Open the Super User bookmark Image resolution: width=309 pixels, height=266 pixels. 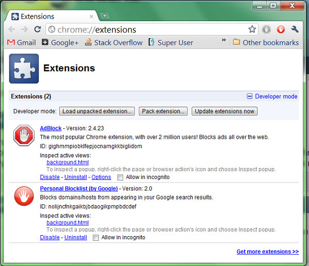[x=170, y=43]
